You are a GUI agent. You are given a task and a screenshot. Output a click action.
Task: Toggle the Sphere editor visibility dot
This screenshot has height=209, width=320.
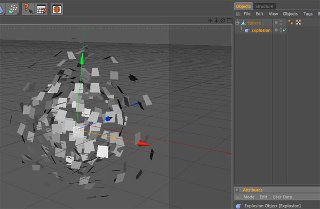[x=276, y=22]
